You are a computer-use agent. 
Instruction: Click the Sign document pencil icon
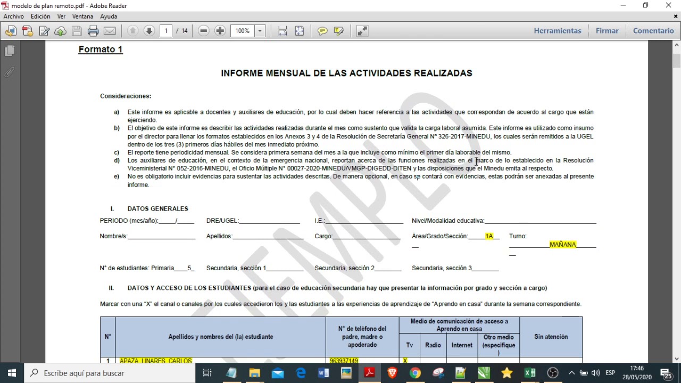pos(44,31)
